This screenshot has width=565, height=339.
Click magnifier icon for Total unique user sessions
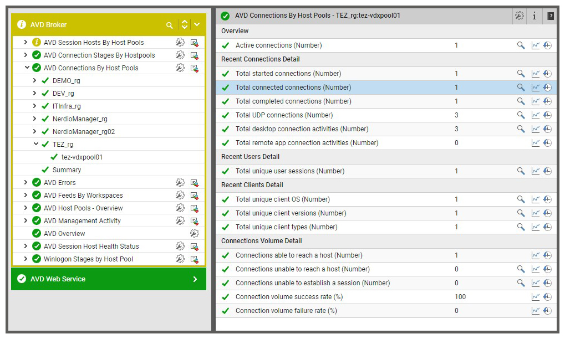tap(521, 171)
